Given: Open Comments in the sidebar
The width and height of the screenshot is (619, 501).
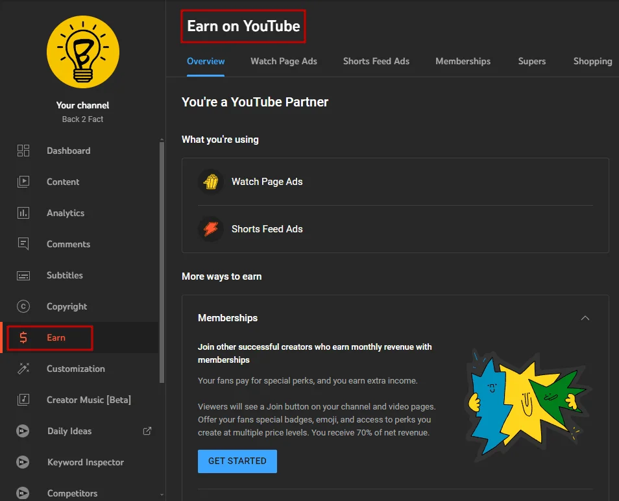Looking at the screenshot, I should [x=68, y=245].
